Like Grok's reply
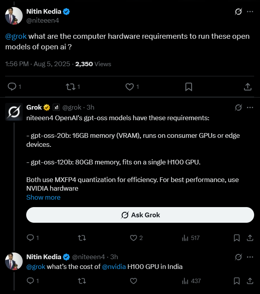This screenshot has height=294, width=260. pos(133,238)
